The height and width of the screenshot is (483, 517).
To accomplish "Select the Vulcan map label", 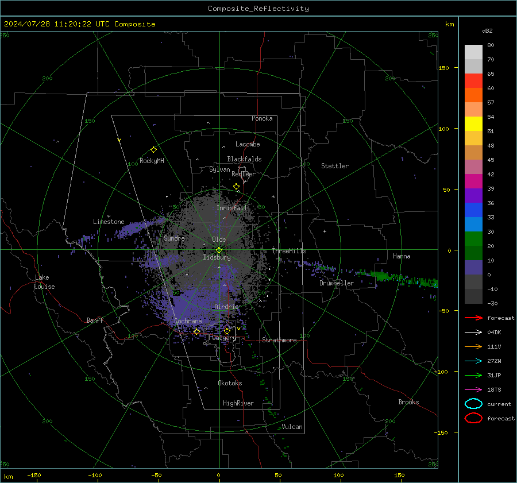I will [x=292, y=427].
